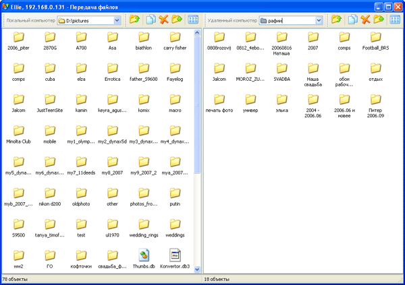Image resolution: width=405 pixels, height=285 pixels.
Task: Copy selected files from remote computer toolbar
Action: click(x=352, y=20)
